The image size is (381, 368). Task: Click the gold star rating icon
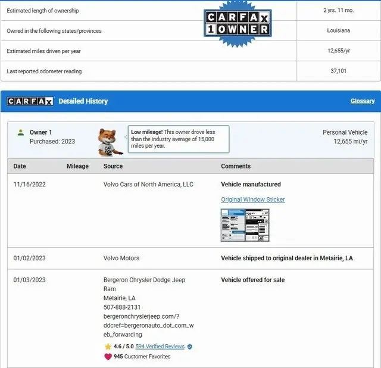pos(108,347)
